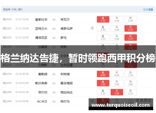This screenshot has width=156, height=113.
Task: Toggle 胜 1.52 for 皇家社会 vs 埃瓦尔
Action: [103, 19]
